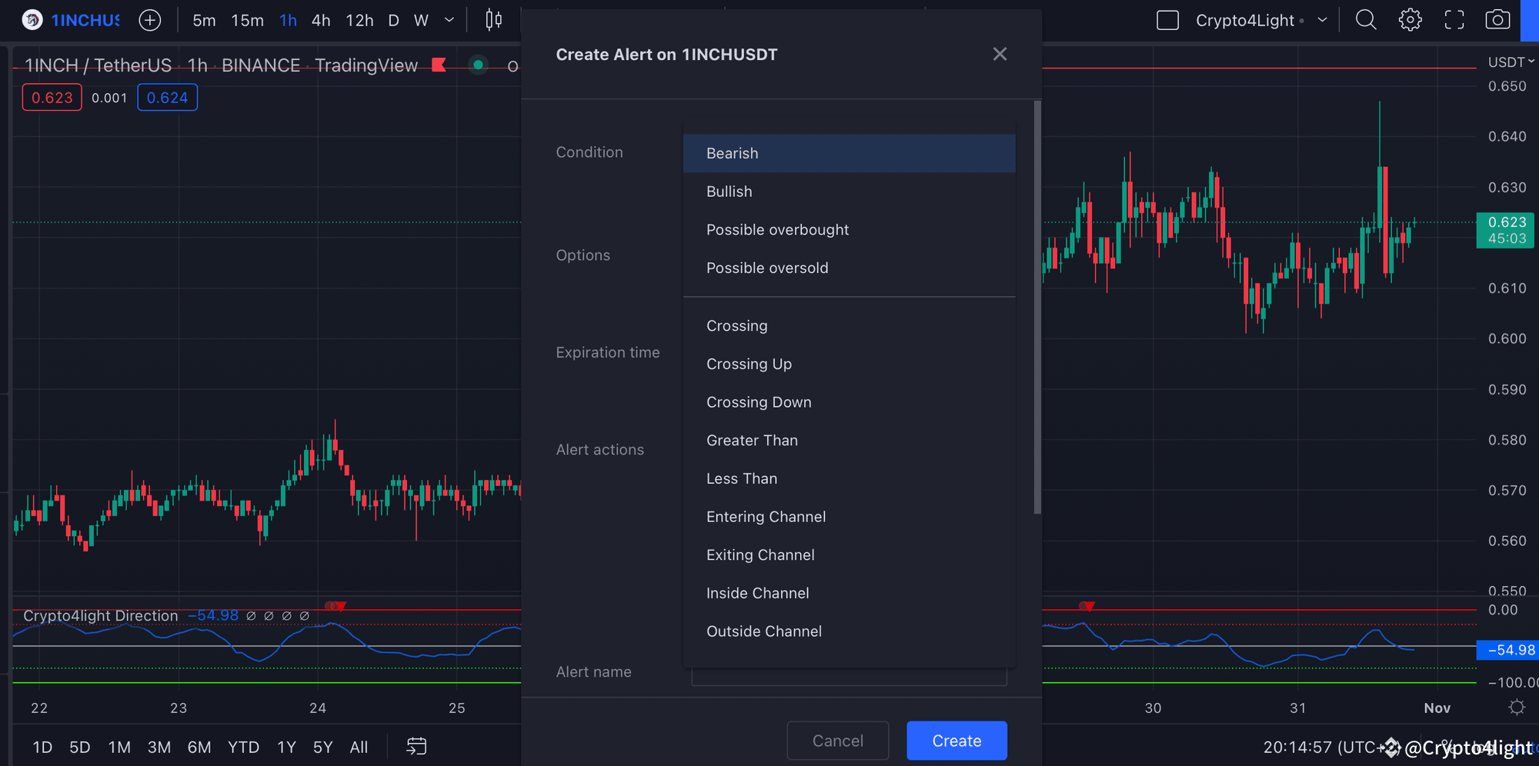1539x766 pixels.
Task: Open price scale settings gear at bottom right
Action: 1517,708
